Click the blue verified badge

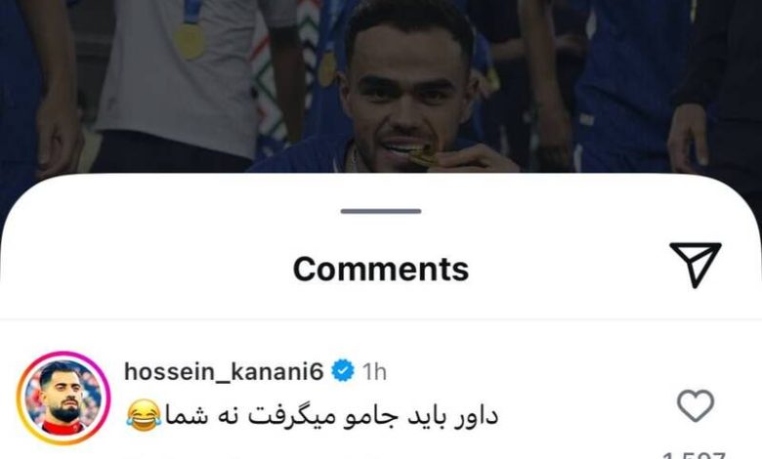(343, 371)
